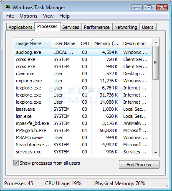Image resolution: width=172 pixels, height=191 pixels.
Task: Toggle Show processes from all users checkbox
Action: pyautogui.click(x=16, y=163)
